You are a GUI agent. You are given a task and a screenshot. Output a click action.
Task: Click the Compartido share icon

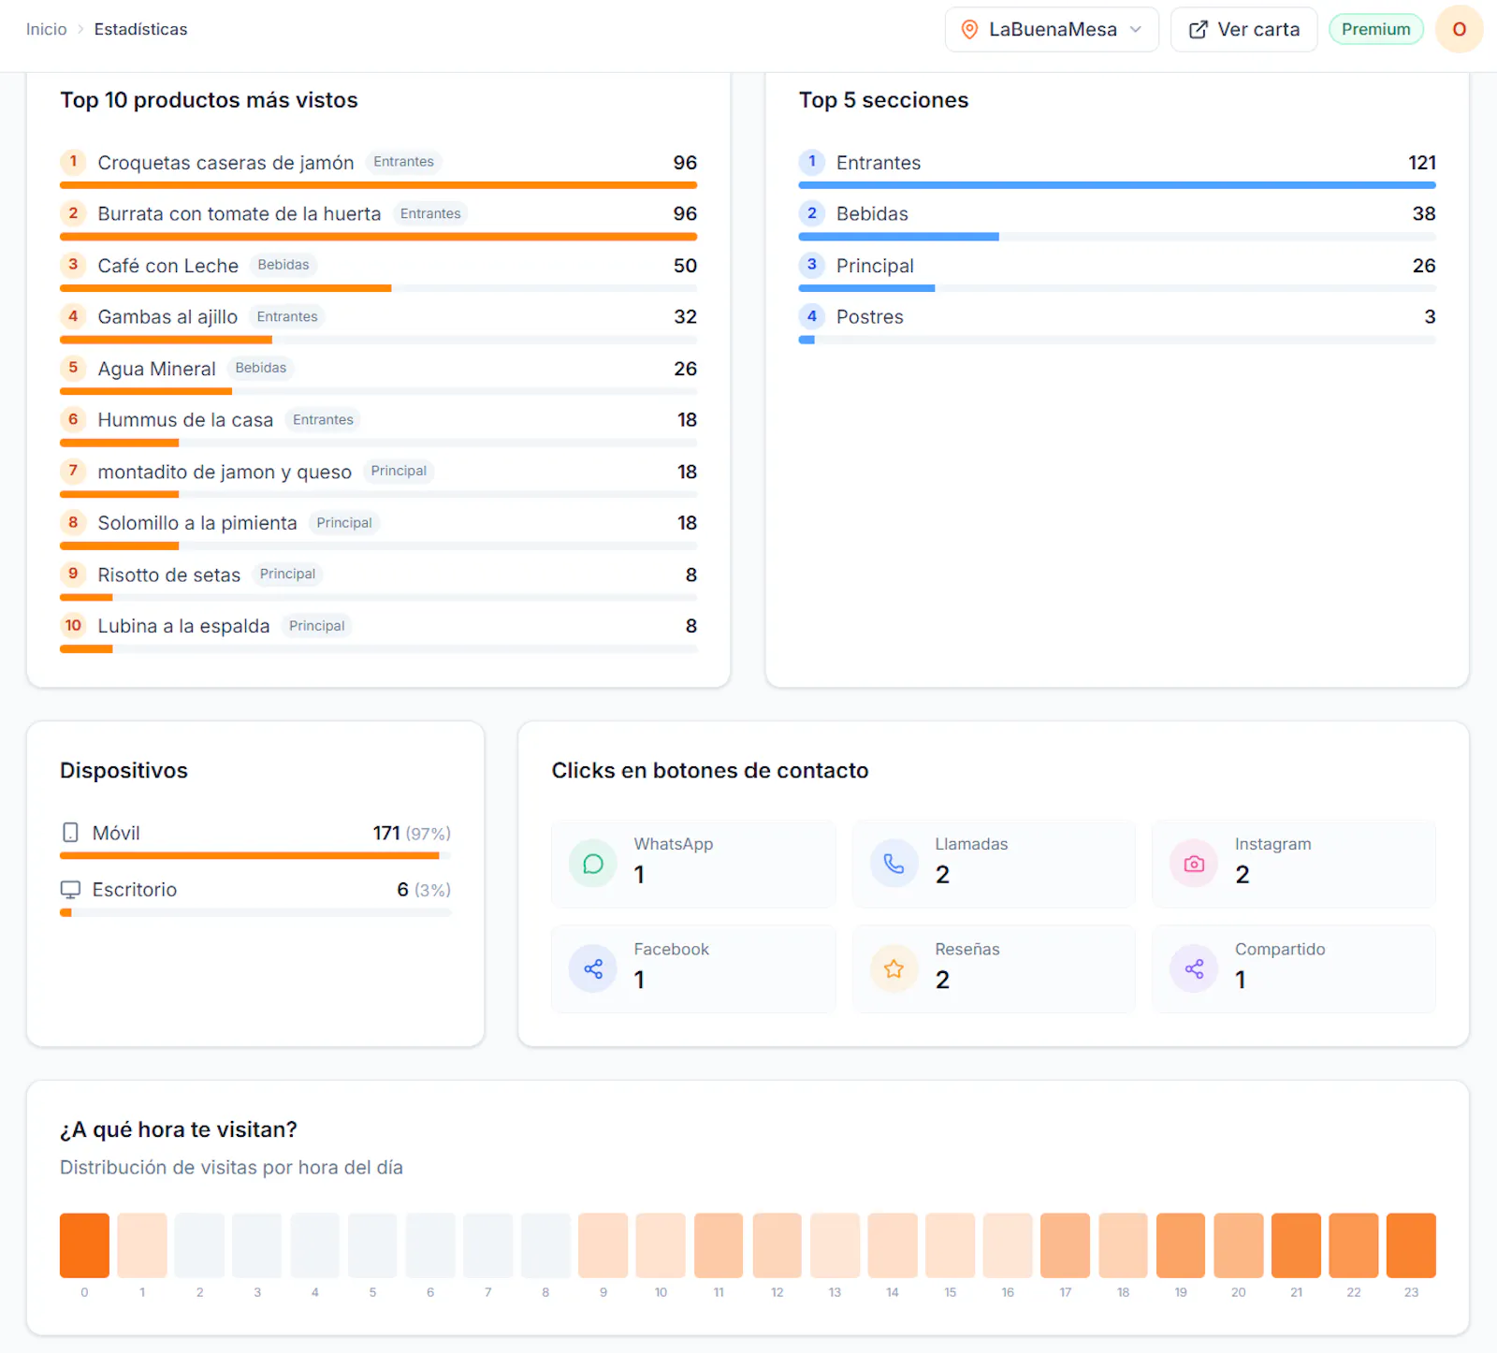coord(1194,968)
